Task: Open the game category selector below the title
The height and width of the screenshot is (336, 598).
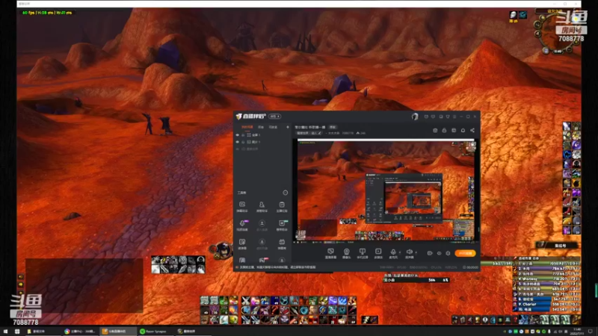Action: tap(309, 134)
